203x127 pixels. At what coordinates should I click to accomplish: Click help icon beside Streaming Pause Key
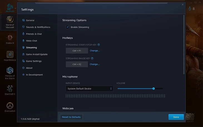(x=92, y=58)
